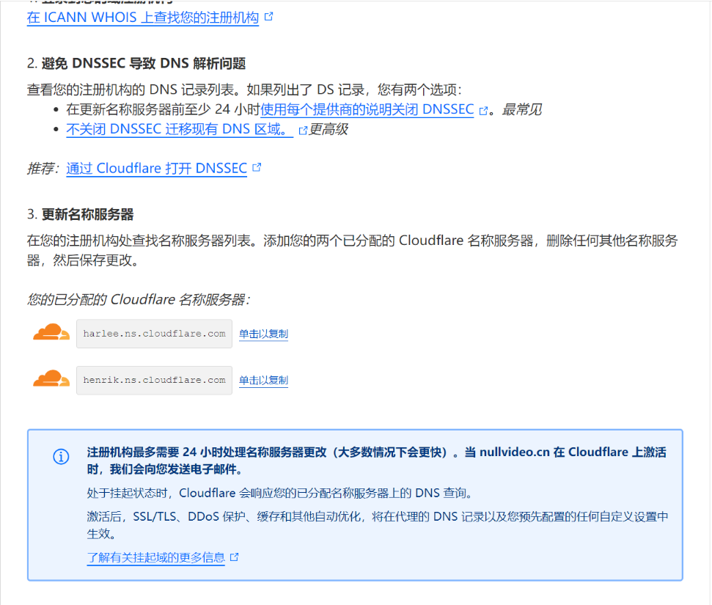This screenshot has height=605, width=712.
Task: Click heading 更新名称服务器
Action: (x=88, y=214)
